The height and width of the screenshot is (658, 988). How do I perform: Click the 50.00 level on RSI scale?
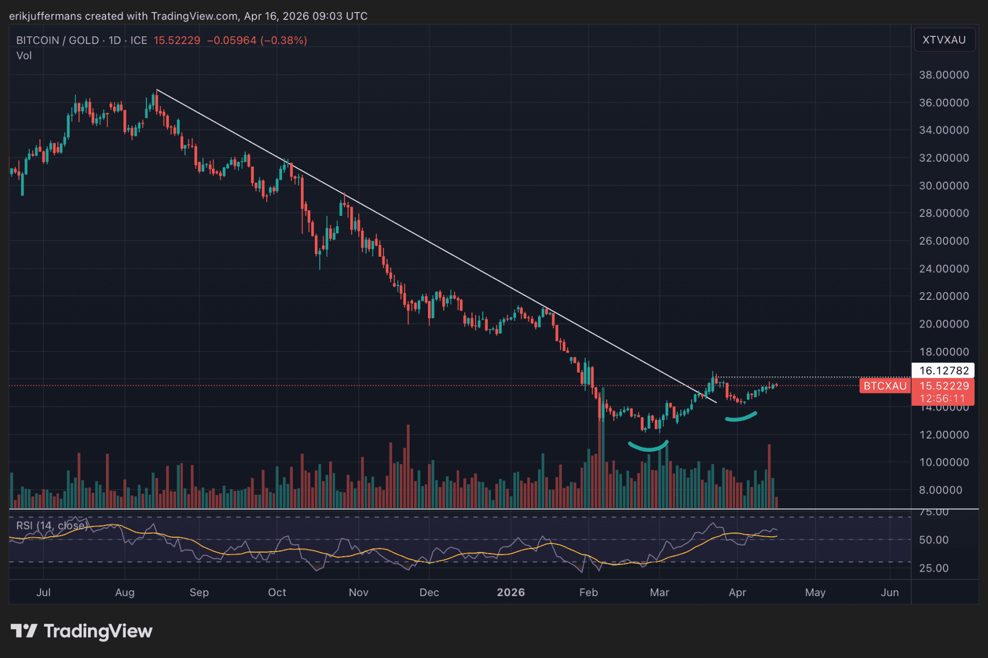tap(933, 540)
